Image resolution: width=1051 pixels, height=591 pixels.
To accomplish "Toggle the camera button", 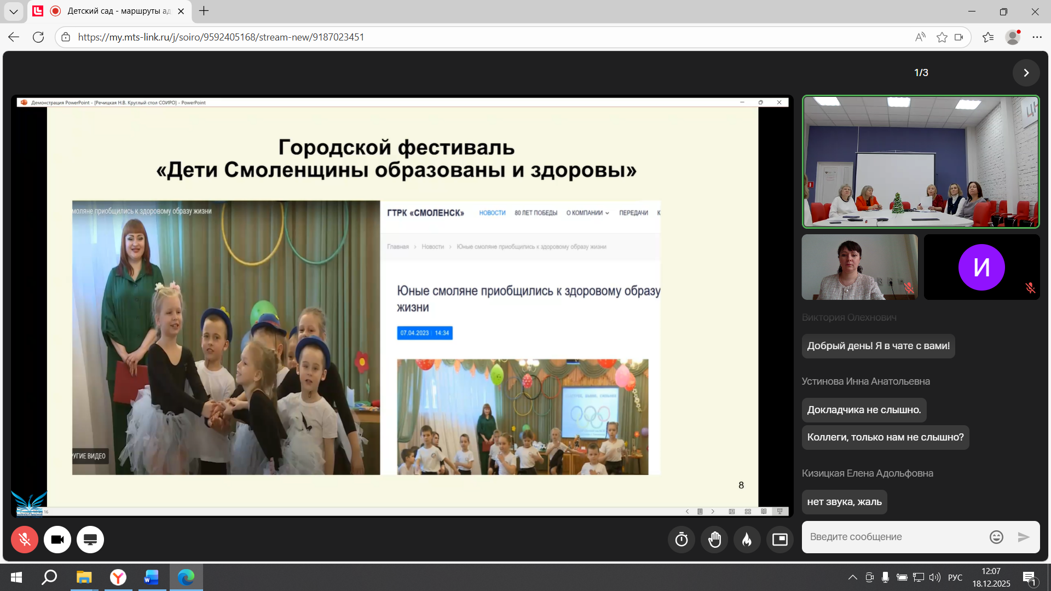I will 57,540.
